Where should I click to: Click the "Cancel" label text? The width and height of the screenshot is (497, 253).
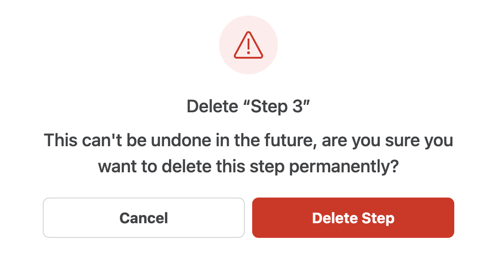tap(143, 218)
